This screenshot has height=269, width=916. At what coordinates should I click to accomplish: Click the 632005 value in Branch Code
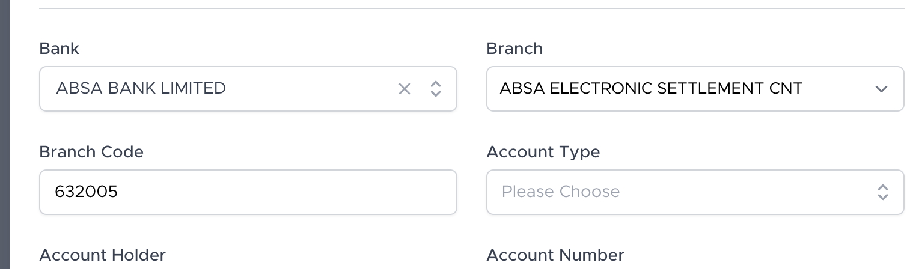[86, 192]
